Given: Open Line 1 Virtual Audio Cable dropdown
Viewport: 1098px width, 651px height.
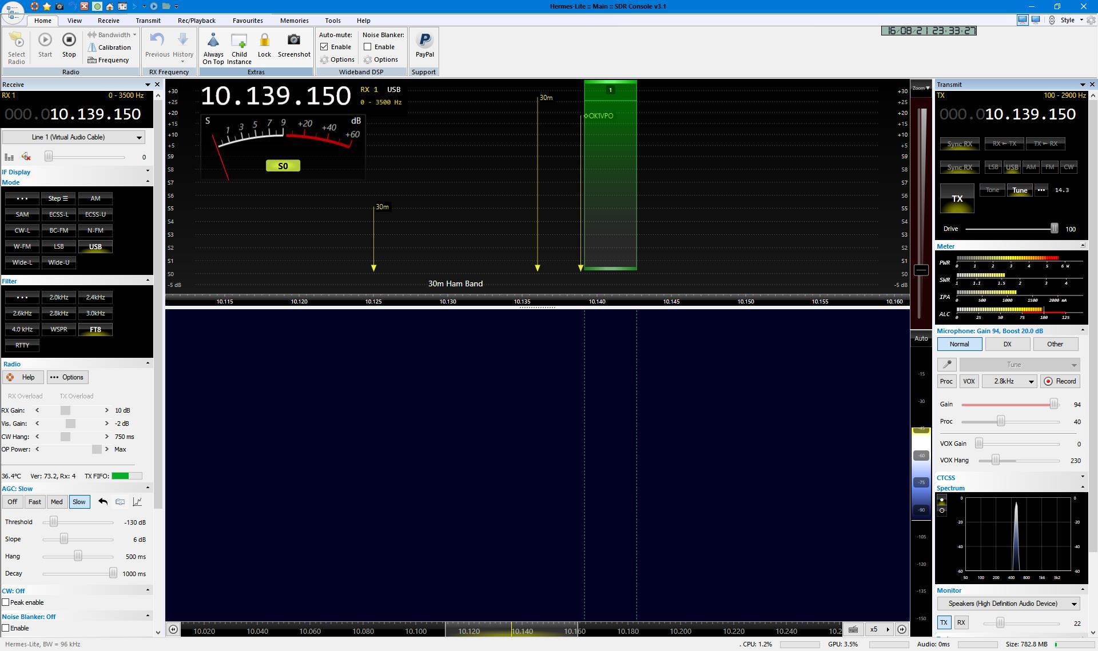Looking at the screenshot, I should coord(138,137).
